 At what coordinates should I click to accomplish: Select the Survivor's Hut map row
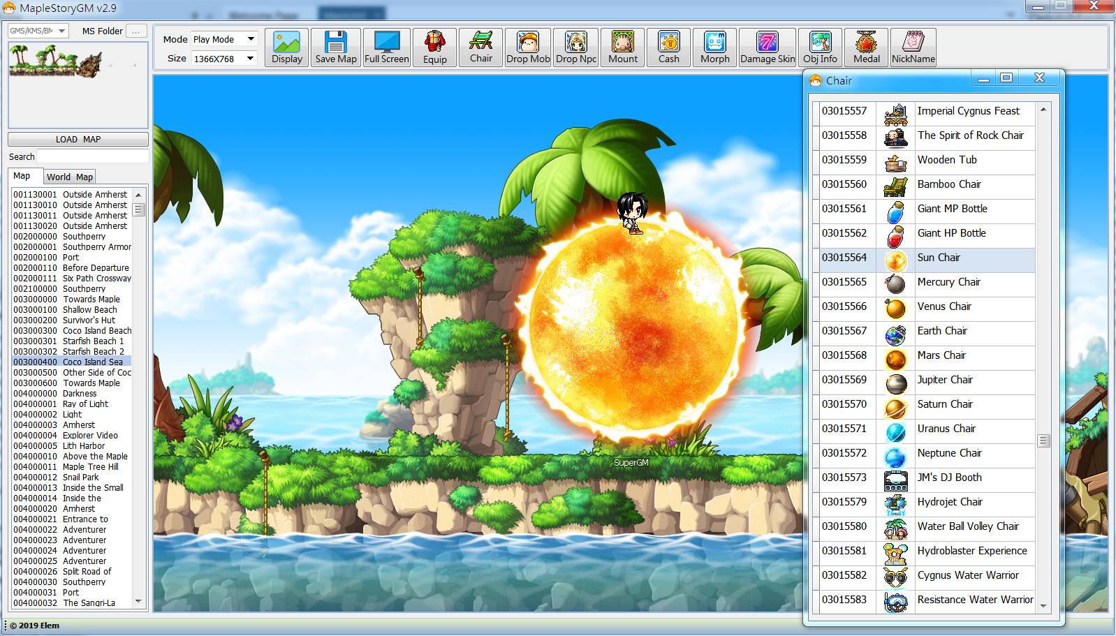pyautogui.click(x=71, y=320)
